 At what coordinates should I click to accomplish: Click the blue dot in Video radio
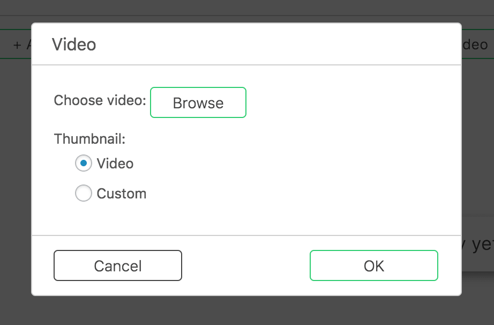pyautogui.click(x=84, y=163)
